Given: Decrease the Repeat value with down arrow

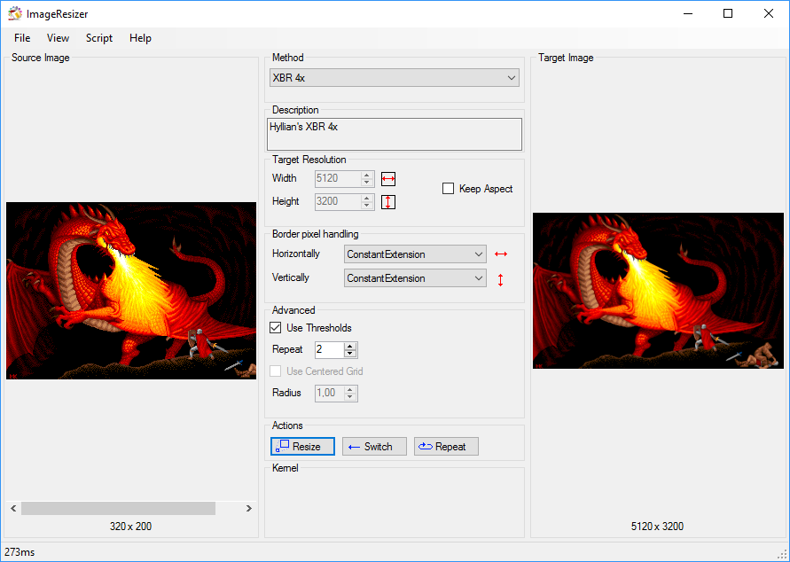Looking at the screenshot, I should coord(350,354).
